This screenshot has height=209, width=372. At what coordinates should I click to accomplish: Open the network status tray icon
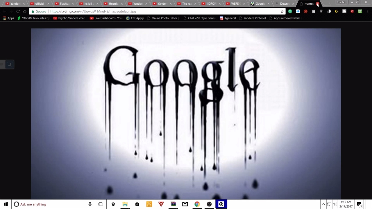click(329, 204)
